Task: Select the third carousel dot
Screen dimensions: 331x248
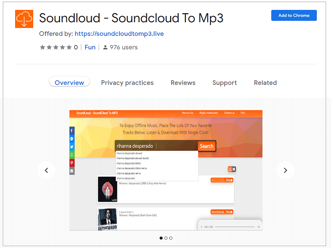Action: [x=171, y=238]
